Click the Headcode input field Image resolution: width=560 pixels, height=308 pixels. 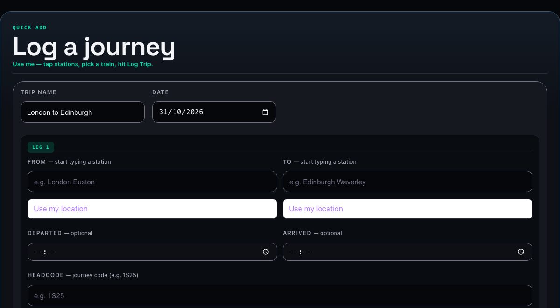280,295
